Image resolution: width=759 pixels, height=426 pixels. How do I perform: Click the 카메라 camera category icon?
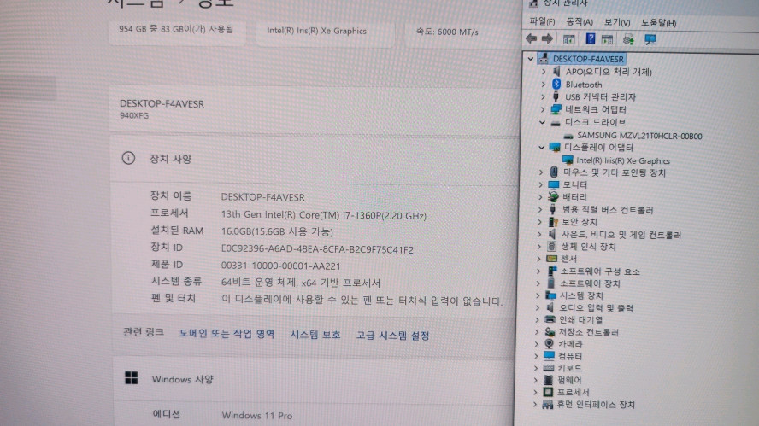pyautogui.click(x=549, y=344)
